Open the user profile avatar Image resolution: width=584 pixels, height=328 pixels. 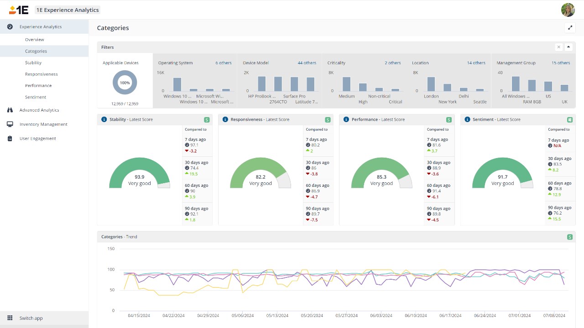(568, 10)
